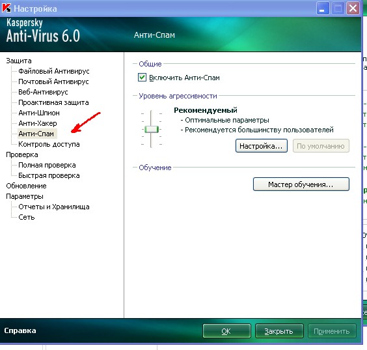Click the Настройка window title text
367x350 pixels.
click(35, 8)
